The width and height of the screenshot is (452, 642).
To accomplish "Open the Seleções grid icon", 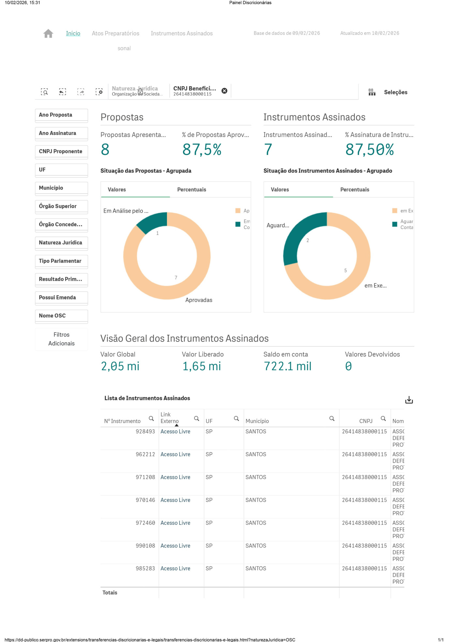I will pos(372,92).
